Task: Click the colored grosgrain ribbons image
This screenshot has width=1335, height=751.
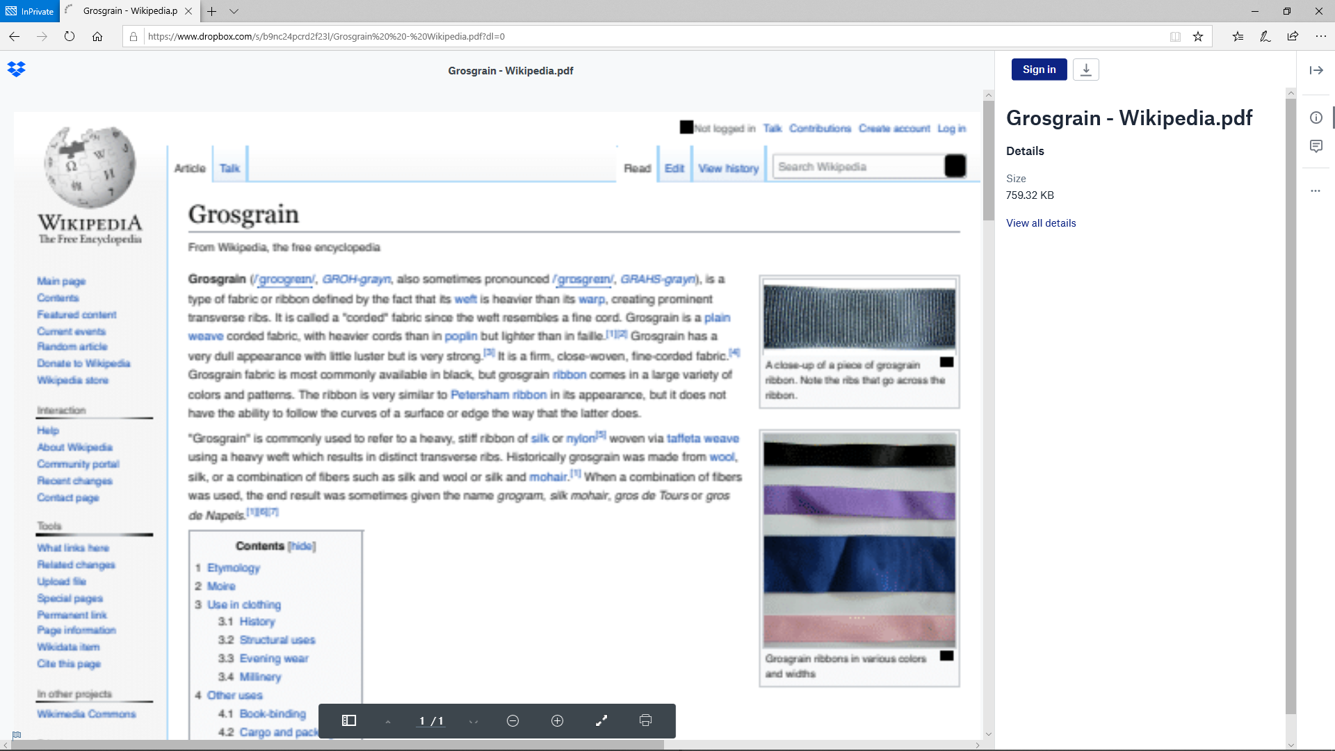Action: coord(859,540)
